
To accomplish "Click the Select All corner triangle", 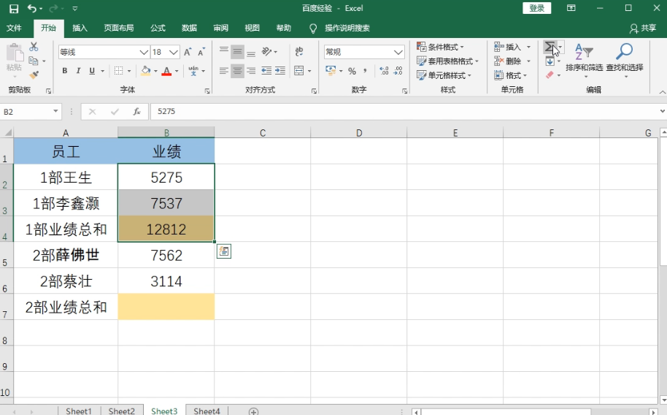I will [x=7, y=132].
